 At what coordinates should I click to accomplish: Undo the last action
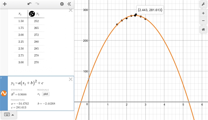pos(29,4)
